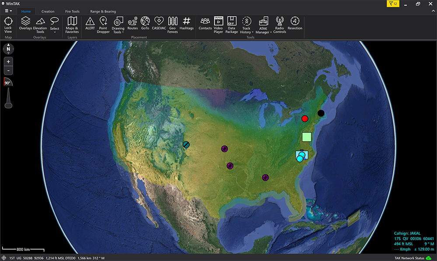
Task: Reset orientation with the North compass
Action: 8,49
